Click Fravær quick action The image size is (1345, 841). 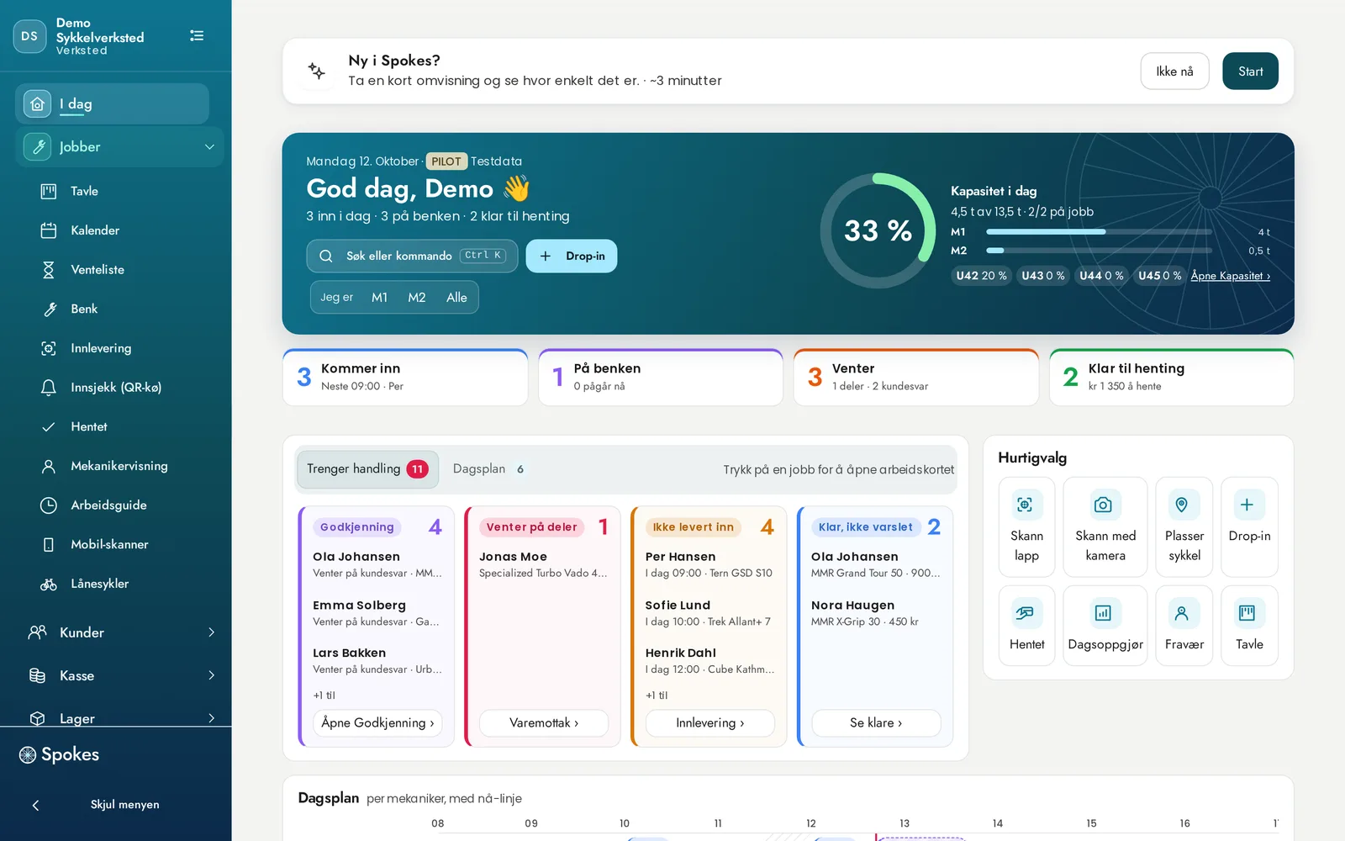click(x=1184, y=626)
